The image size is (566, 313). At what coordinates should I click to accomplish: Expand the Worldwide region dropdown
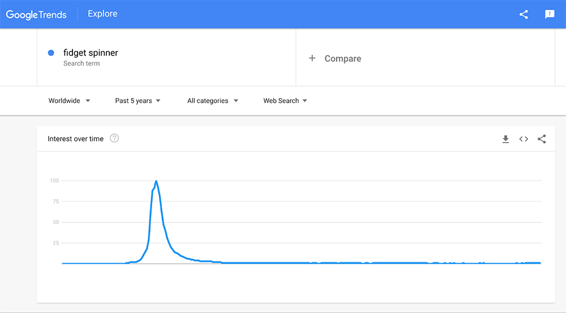click(69, 101)
